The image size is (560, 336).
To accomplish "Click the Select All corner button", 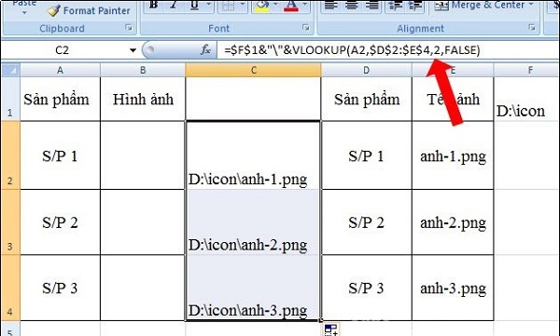I will pos(10,70).
